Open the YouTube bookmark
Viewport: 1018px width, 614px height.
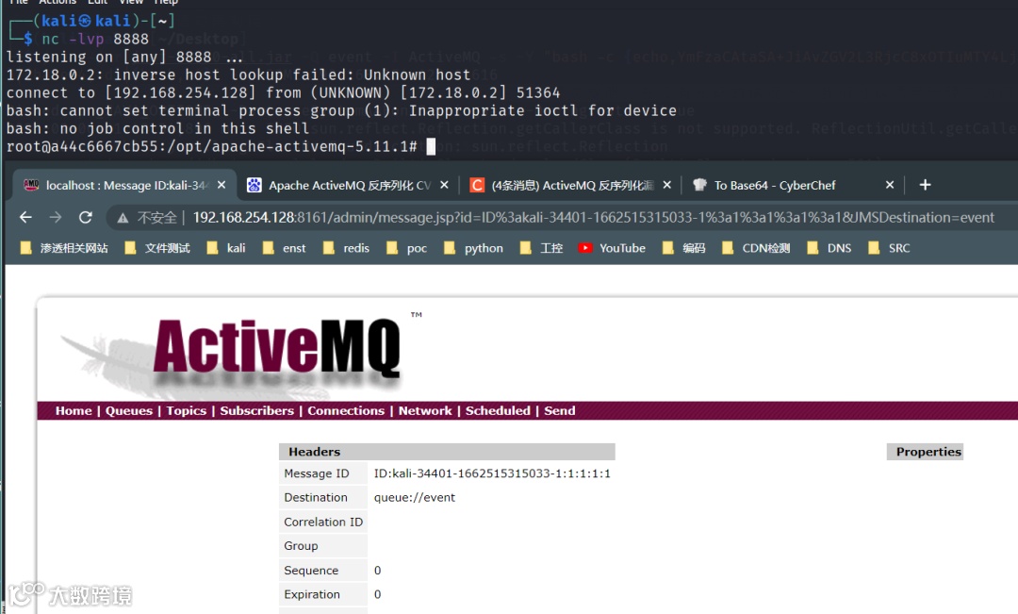[x=612, y=248]
